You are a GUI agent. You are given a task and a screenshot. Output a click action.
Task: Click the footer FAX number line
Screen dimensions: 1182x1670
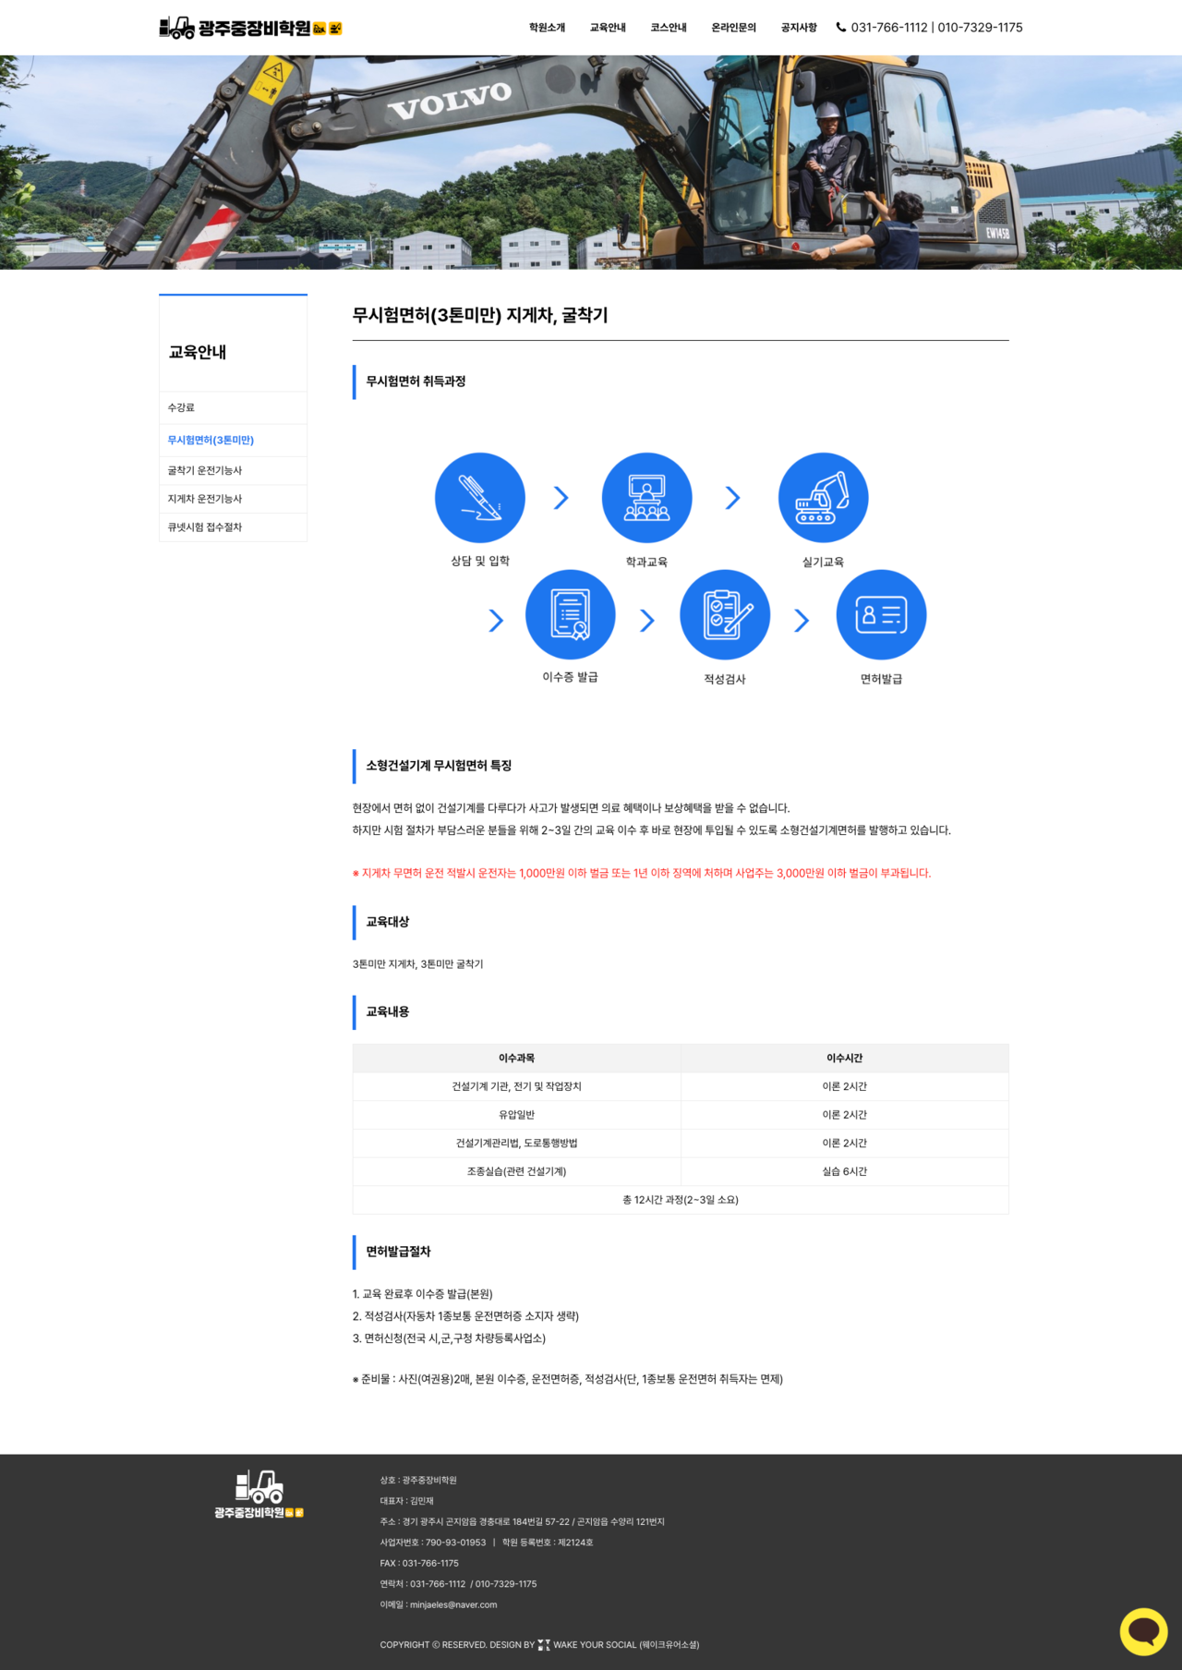tap(419, 1564)
